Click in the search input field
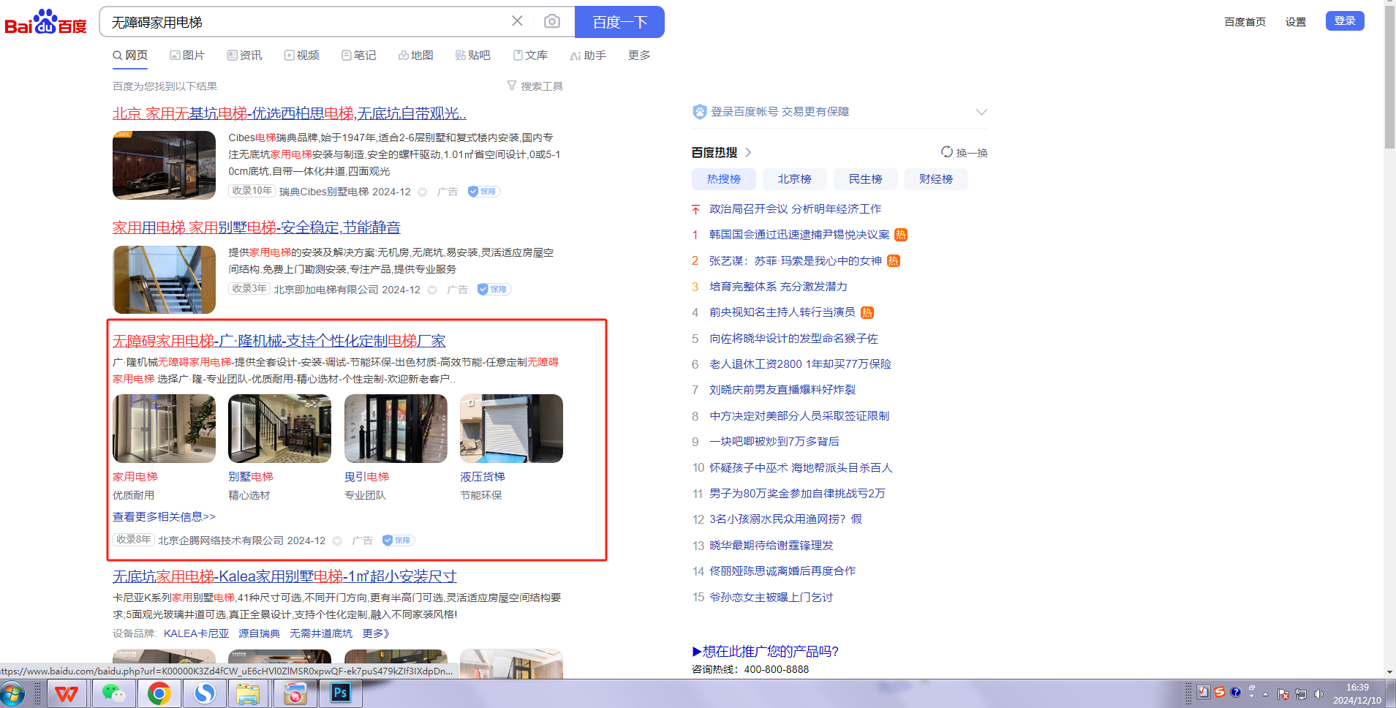This screenshot has width=1396, height=708. click(307, 22)
